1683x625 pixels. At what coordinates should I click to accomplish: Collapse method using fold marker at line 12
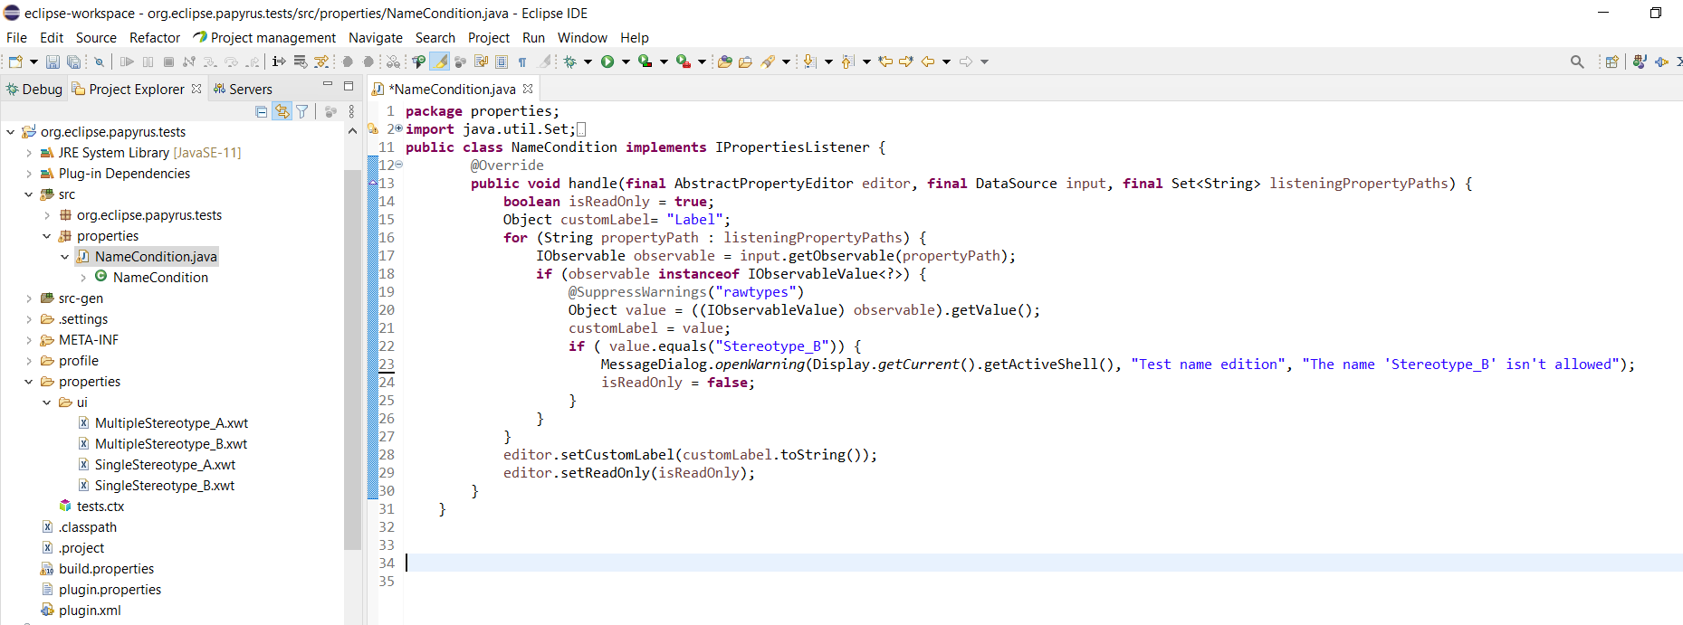pos(399,165)
